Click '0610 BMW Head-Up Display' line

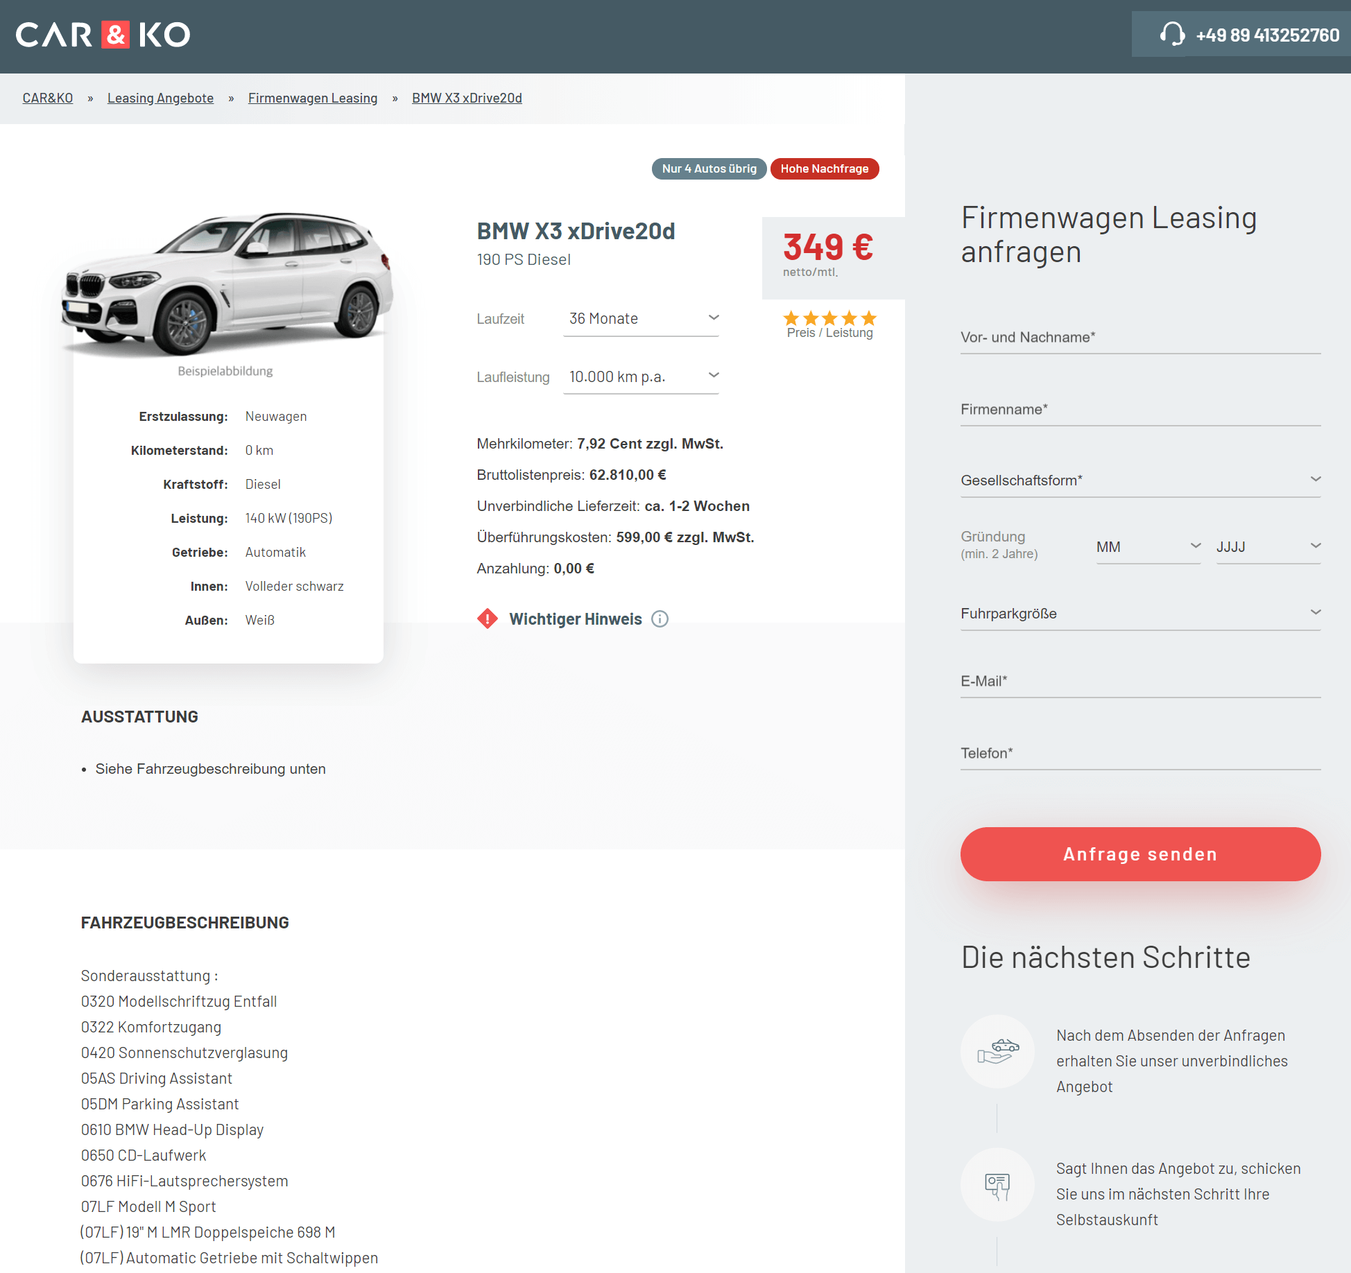(172, 1129)
